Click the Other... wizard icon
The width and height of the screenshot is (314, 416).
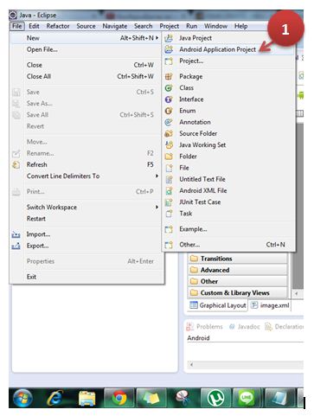click(x=169, y=245)
